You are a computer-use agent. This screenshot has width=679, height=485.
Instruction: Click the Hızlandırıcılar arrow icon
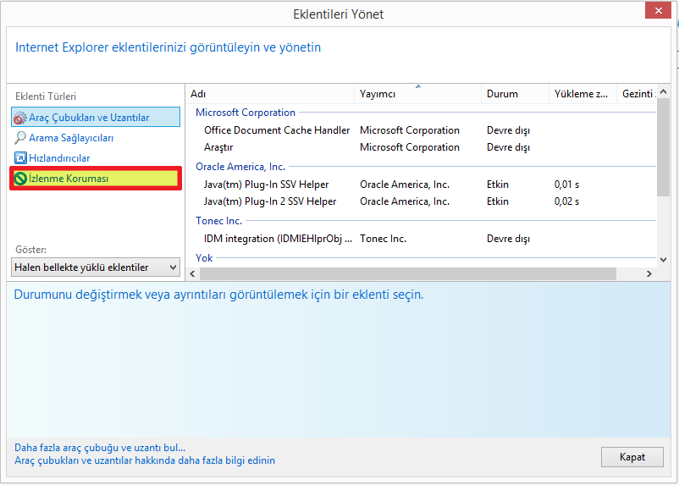click(20, 158)
